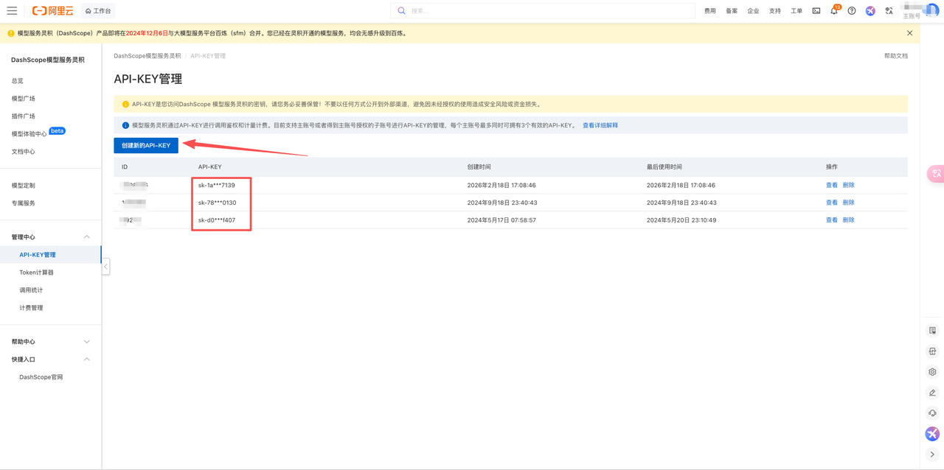Open the 工作台 workbench
This screenshot has height=470, width=944.
tap(98, 11)
